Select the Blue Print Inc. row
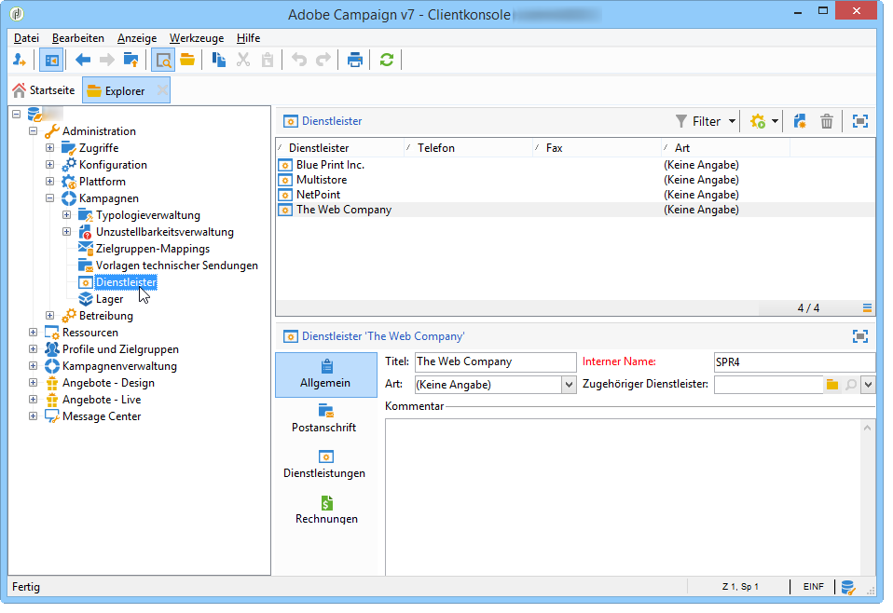This screenshot has width=893, height=613. point(575,165)
